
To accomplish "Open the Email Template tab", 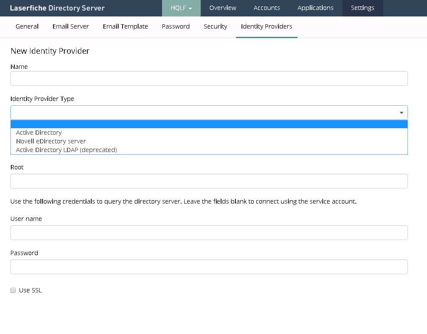I will (x=125, y=27).
